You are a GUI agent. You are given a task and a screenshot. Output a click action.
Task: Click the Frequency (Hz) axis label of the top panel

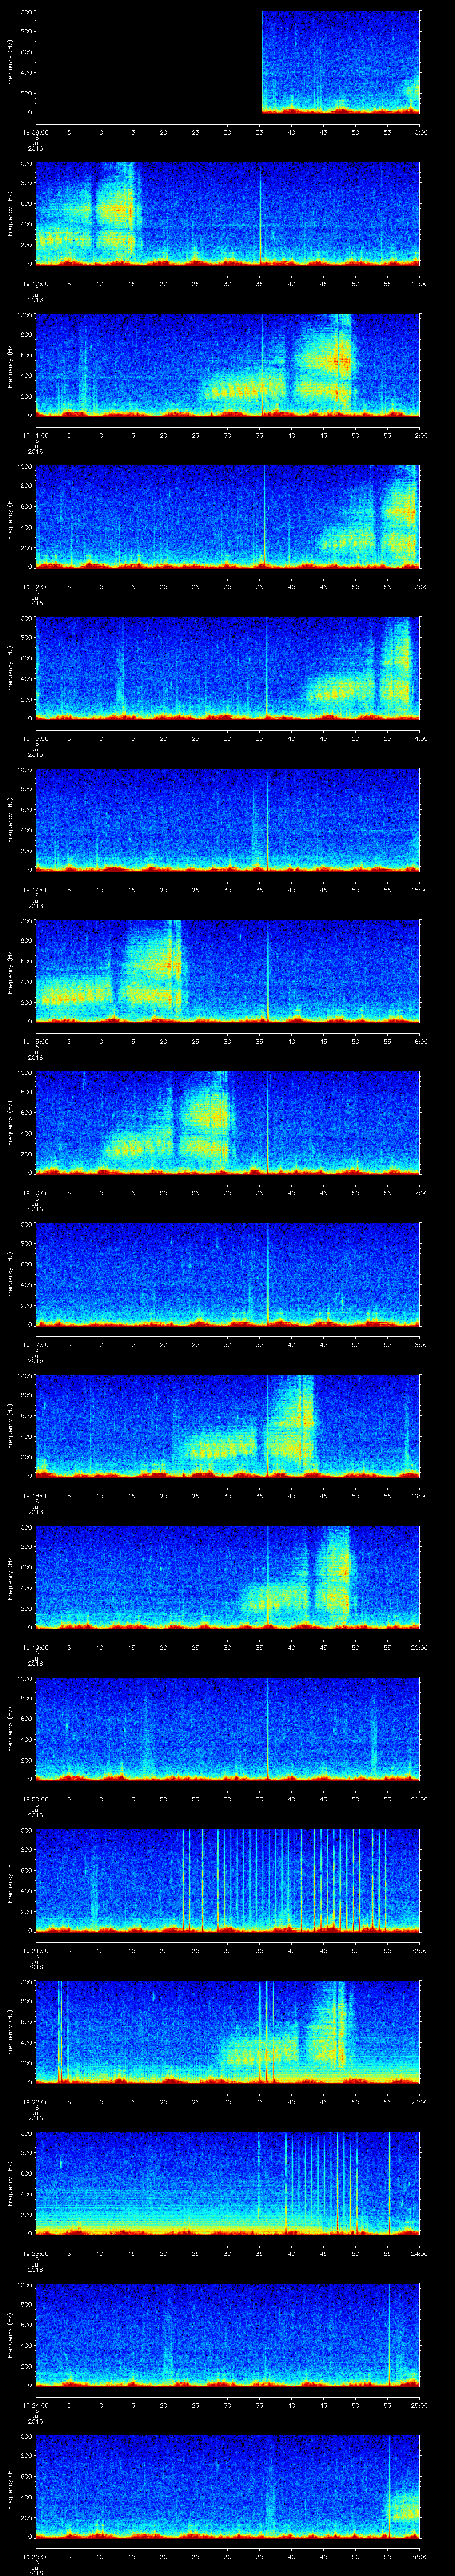click(11, 62)
